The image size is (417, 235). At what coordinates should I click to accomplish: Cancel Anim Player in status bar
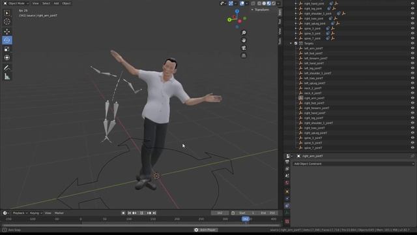(196, 230)
